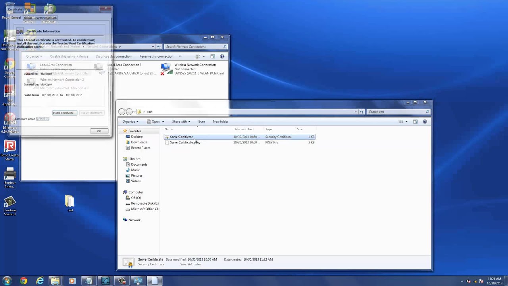The height and width of the screenshot is (286, 508).
Task: Select OS (C:) drive in navigation pane
Action: click(136, 198)
